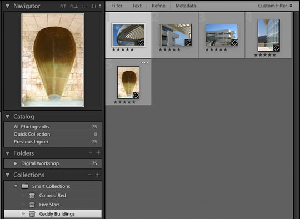Image resolution: width=300 pixels, height=219 pixels.
Task: Open the Metadata filter tab
Action: (x=186, y=6)
